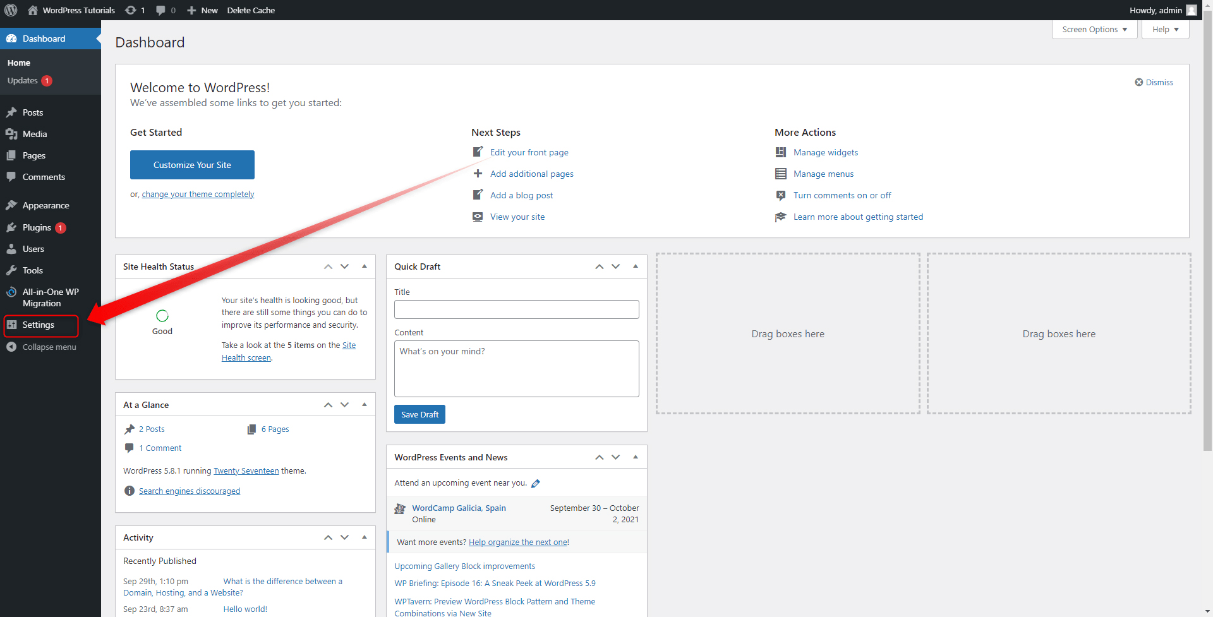This screenshot has height=617, width=1213.
Task: Click the Quick Draft Title field
Action: (x=517, y=309)
